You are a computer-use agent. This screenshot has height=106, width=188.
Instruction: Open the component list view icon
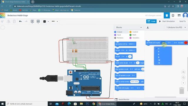point(179,15)
